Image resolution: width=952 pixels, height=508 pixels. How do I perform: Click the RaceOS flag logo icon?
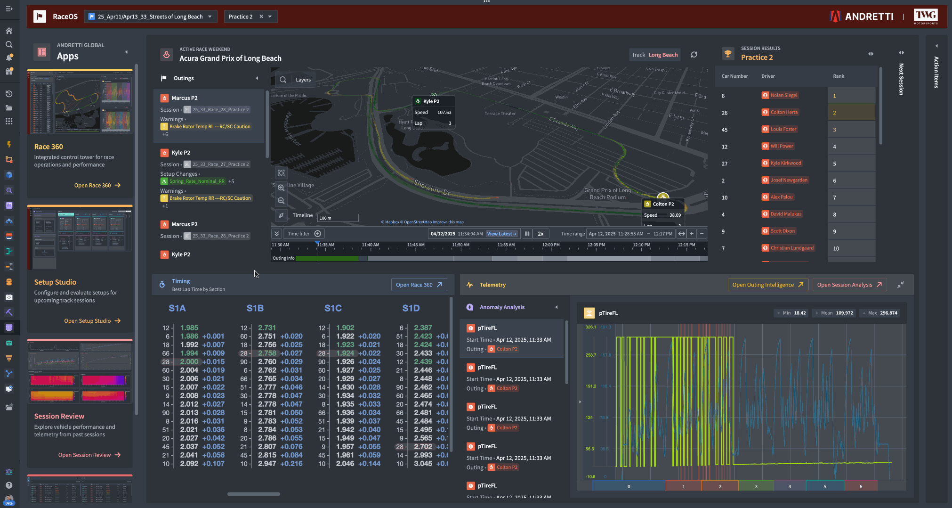click(40, 16)
